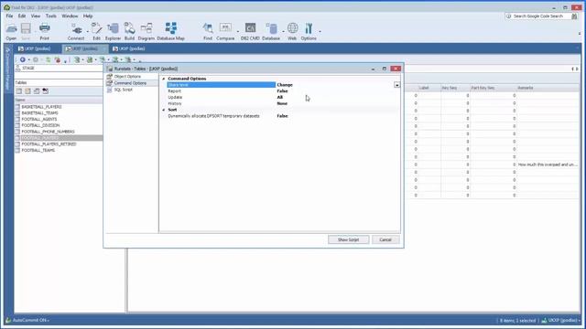Open the Explorer tool
This screenshot has width=586, height=329.
113,32
